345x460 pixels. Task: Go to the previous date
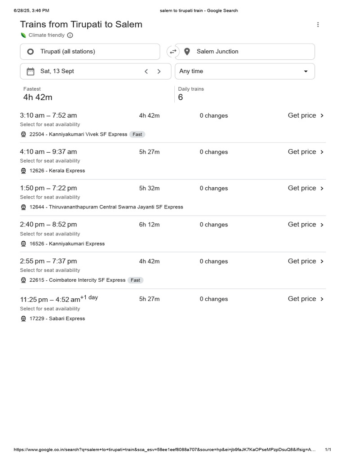146,71
